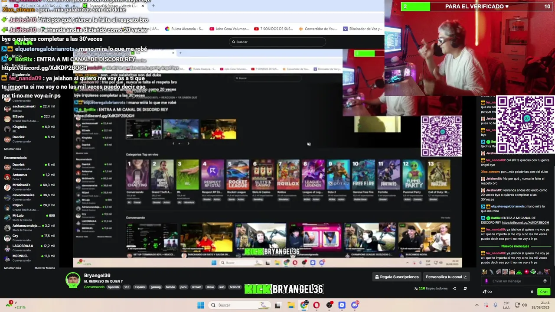Expand Mostrar más under Recomendado list
The width and height of the screenshot is (555, 312).
point(13,268)
